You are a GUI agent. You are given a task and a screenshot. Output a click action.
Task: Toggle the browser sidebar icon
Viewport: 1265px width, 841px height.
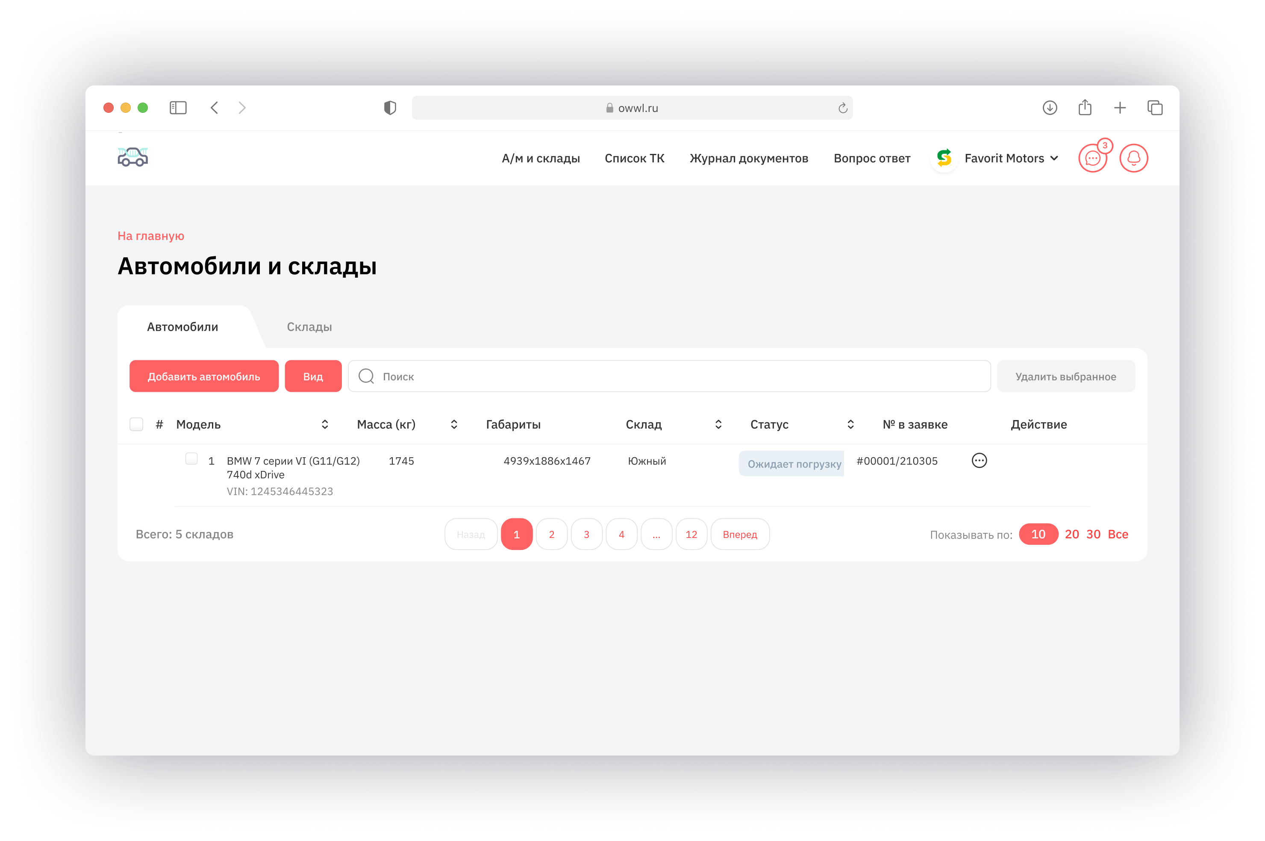point(178,108)
